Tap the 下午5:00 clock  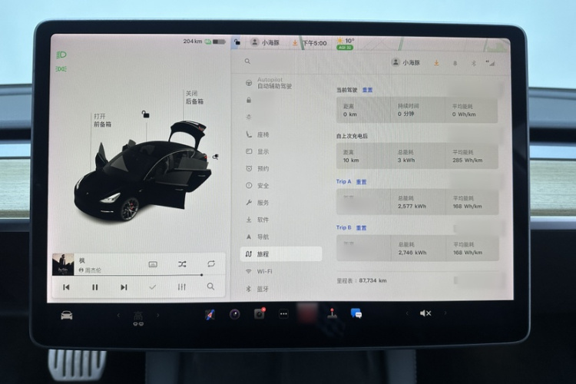pyautogui.click(x=315, y=43)
